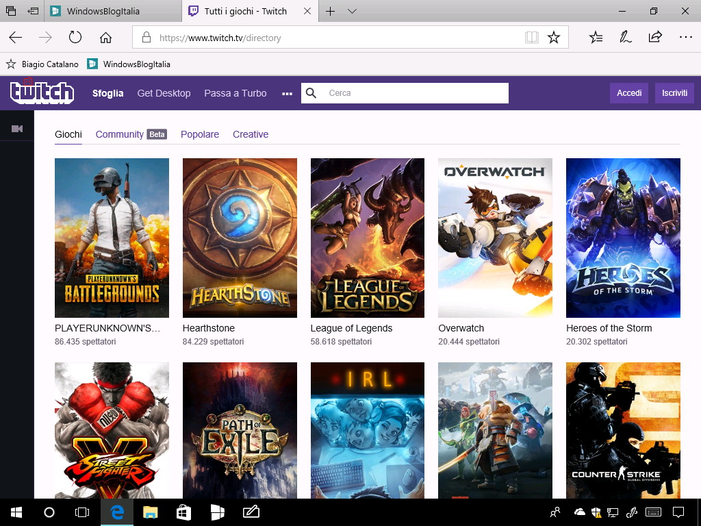The width and height of the screenshot is (701, 526).
Task: Open File Explorer from taskbar
Action: [150, 512]
